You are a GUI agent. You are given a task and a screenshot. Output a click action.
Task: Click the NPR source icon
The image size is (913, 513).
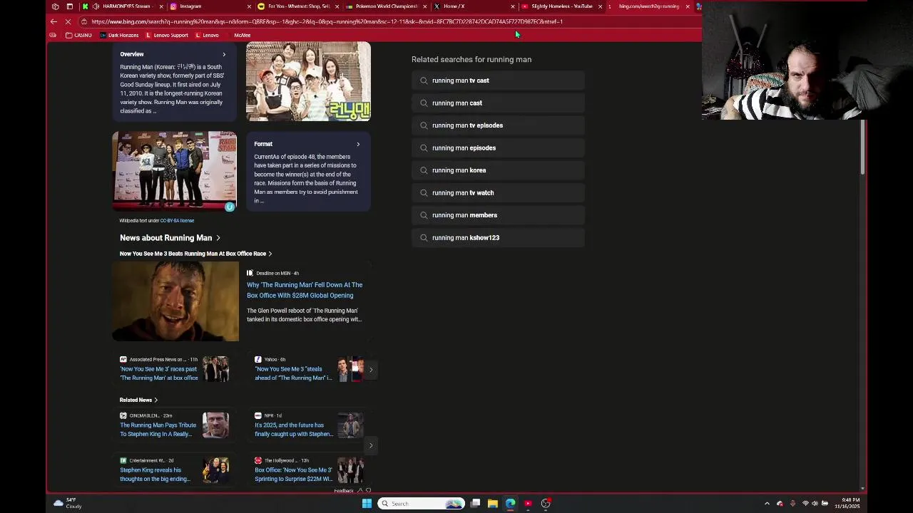coord(258,415)
